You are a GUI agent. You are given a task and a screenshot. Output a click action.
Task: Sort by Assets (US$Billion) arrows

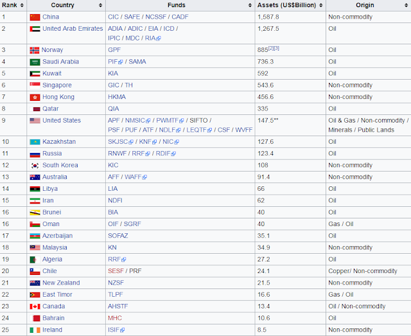(321, 5)
